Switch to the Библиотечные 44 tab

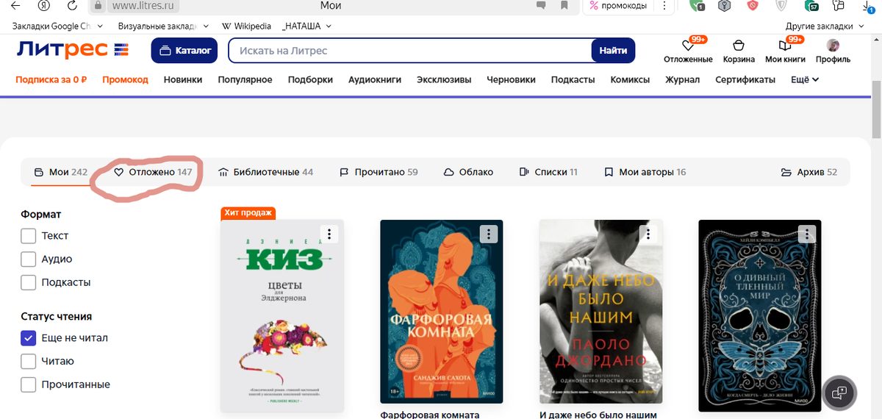click(x=266, y=172)
